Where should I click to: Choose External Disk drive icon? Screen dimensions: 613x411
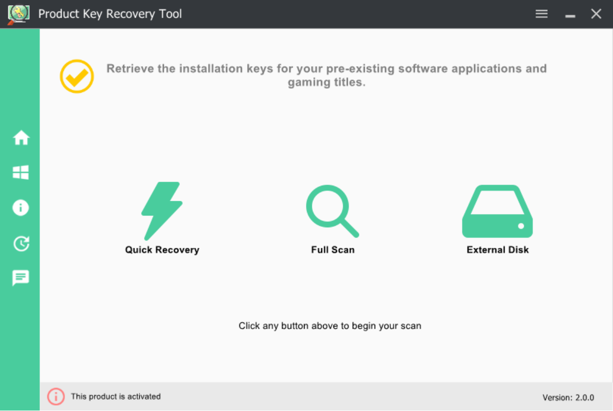pos(497,211)
